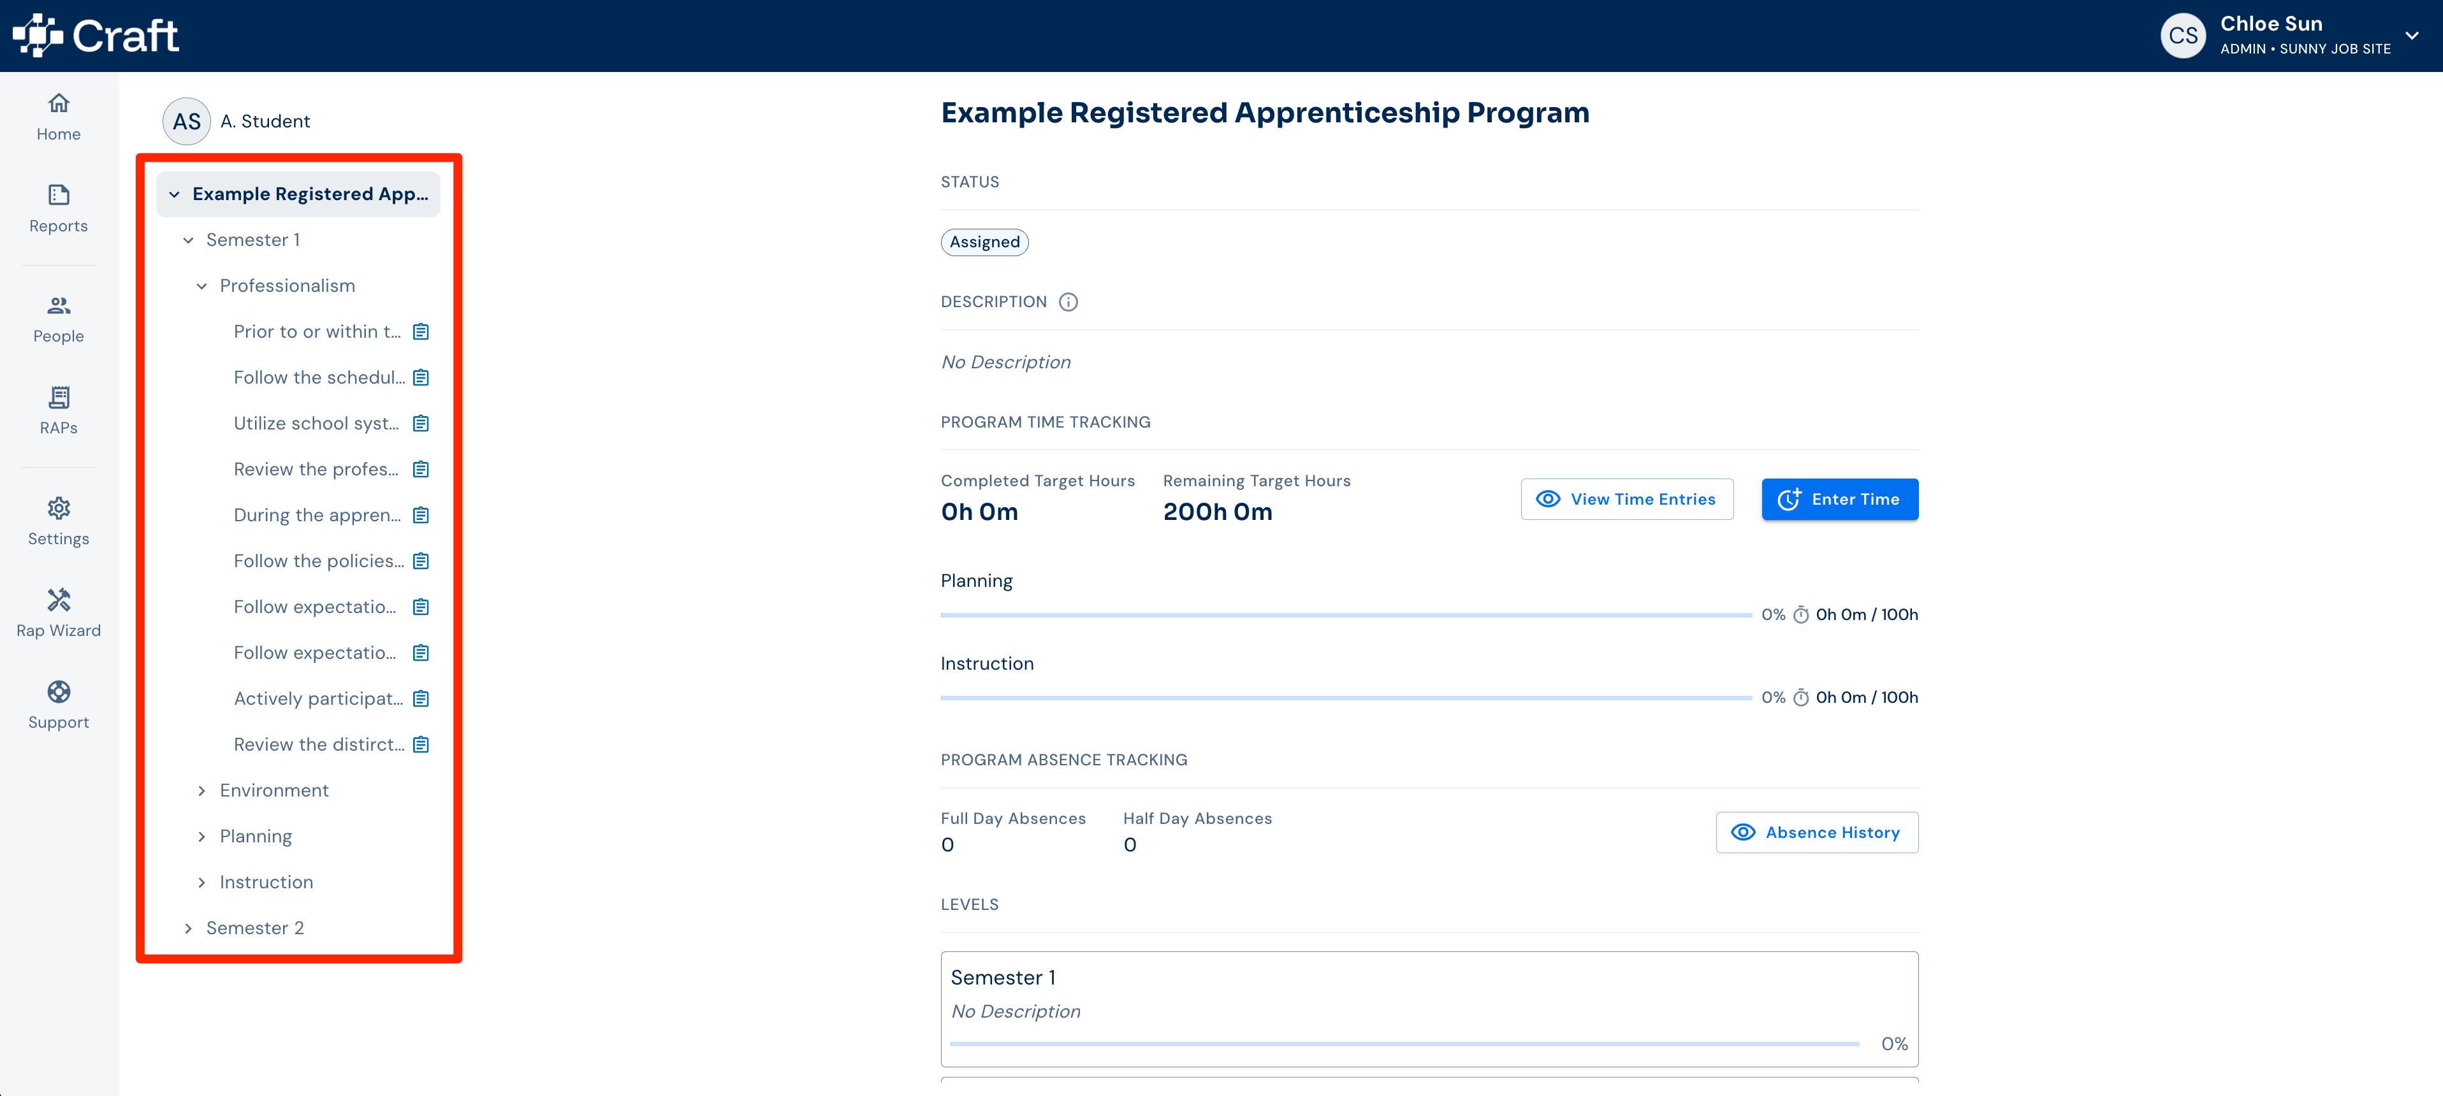Click the Enter Time button
This screenshot has height=1096, width=2443.
coord(1840,500)
